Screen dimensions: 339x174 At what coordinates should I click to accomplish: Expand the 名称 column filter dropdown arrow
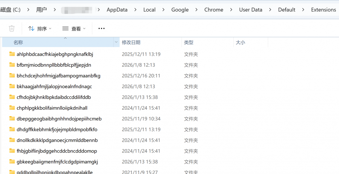coord(116,42)
